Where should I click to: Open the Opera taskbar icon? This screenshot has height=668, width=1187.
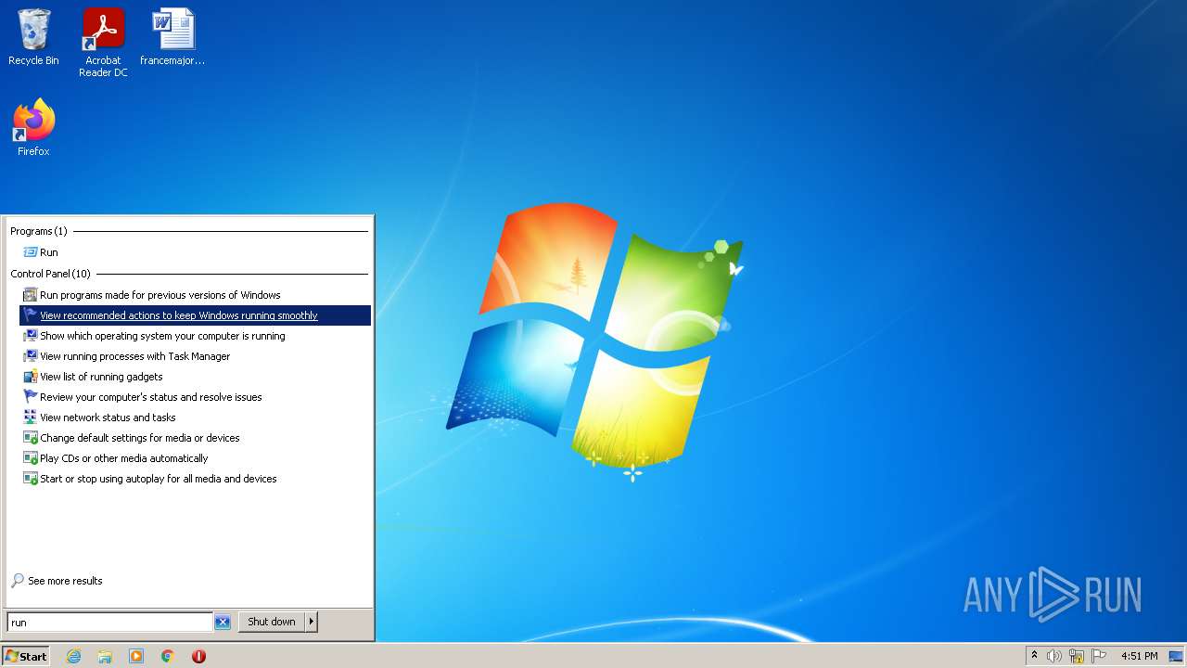click(198, 656)
